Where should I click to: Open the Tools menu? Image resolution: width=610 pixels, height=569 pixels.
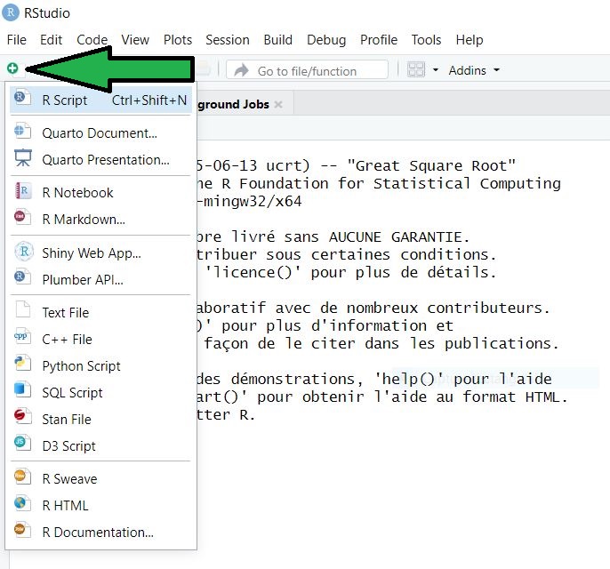coord(427,40)
